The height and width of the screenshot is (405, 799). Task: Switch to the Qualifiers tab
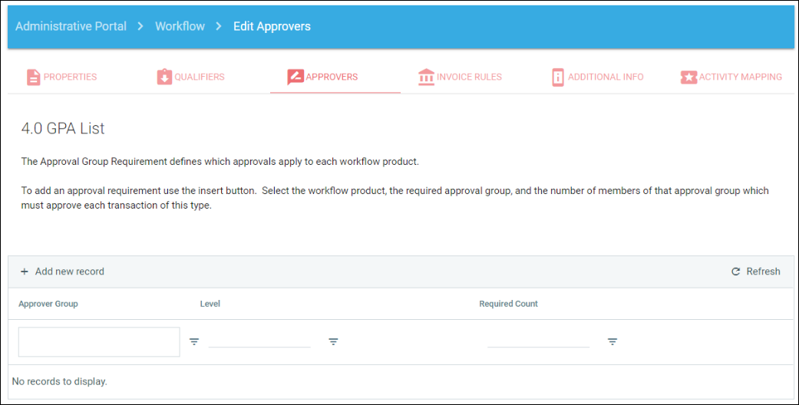pyautogui.click(x=199, y=77)
